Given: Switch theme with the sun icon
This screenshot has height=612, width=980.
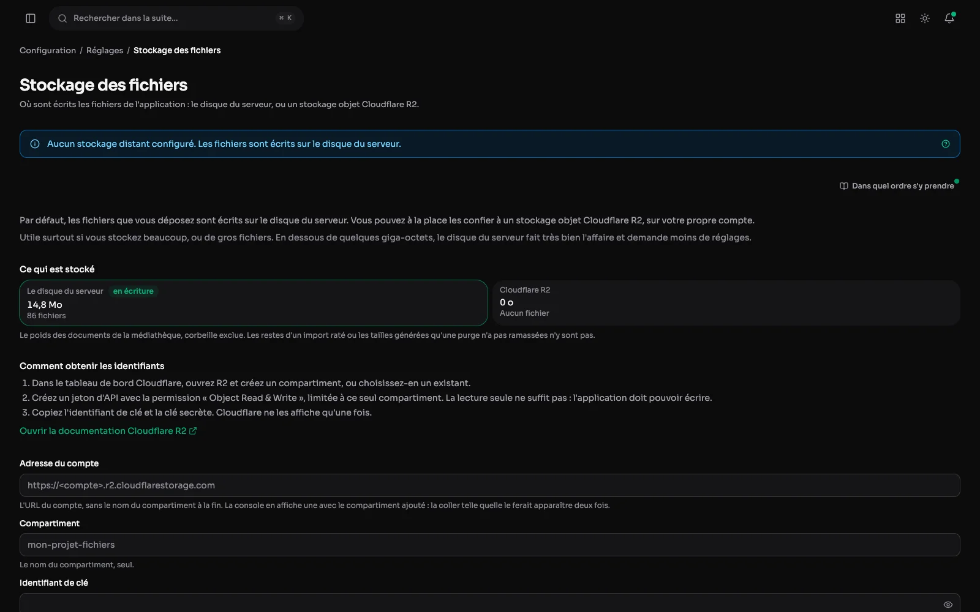Looking at the screenshot, I should (925, 18).
